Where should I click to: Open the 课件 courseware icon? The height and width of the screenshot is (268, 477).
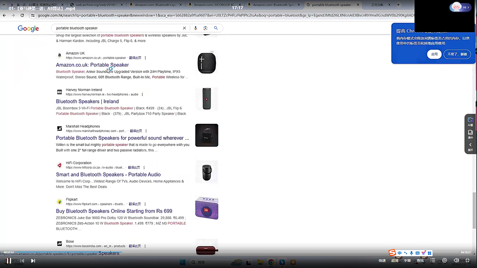click(x=470, y=134)
